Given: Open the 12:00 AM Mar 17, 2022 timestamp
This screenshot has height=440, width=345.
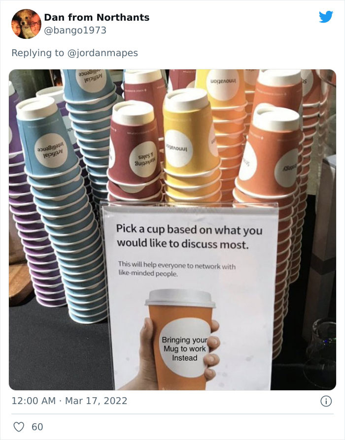Looking at the screenshot, I should (69, 401).
